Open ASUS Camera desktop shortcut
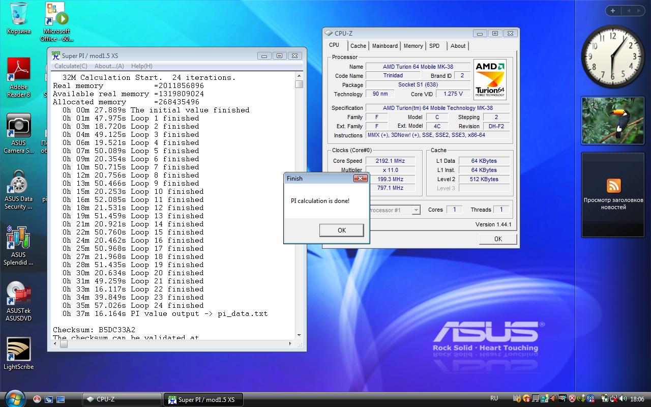This screenshot has width=651, height=407. 19,133
